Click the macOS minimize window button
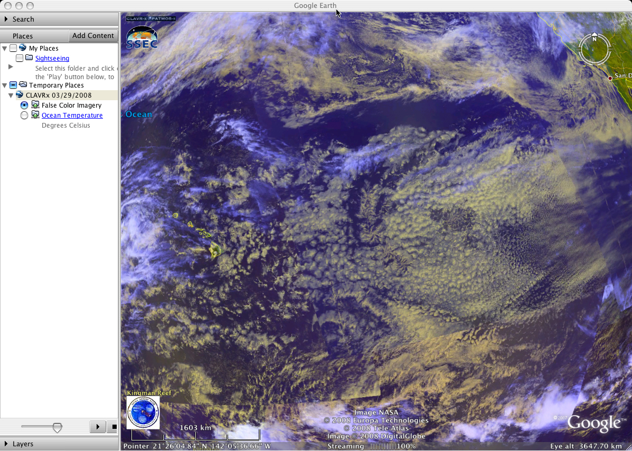The width and height of the screenshot is (632, 451). coord(19,6)
